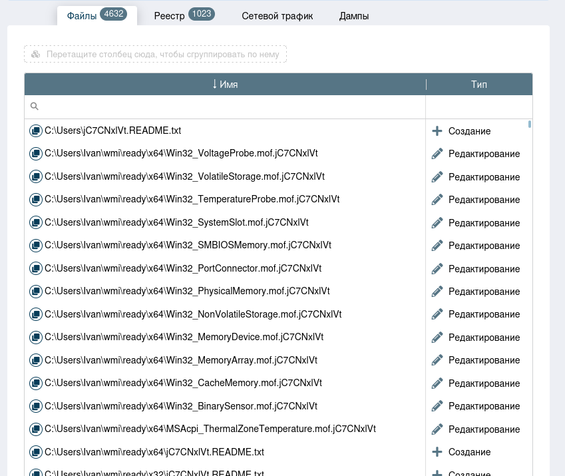Click the file icon next to Win32_SystemSlot.mof.jC7CNxlVt
The height and width of the screenshot is (476, 565).
pyautogui.click(x=36, y=223)
